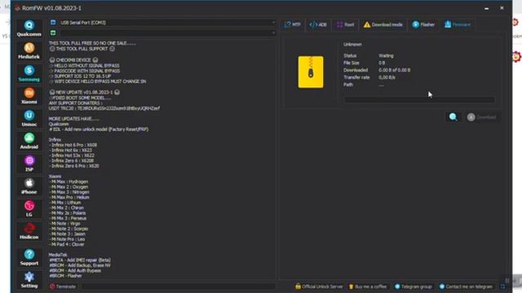Open the iPhone sidebar module
Image resolution: width=522 pixels, height=293 pixels.
coord(29,186)
